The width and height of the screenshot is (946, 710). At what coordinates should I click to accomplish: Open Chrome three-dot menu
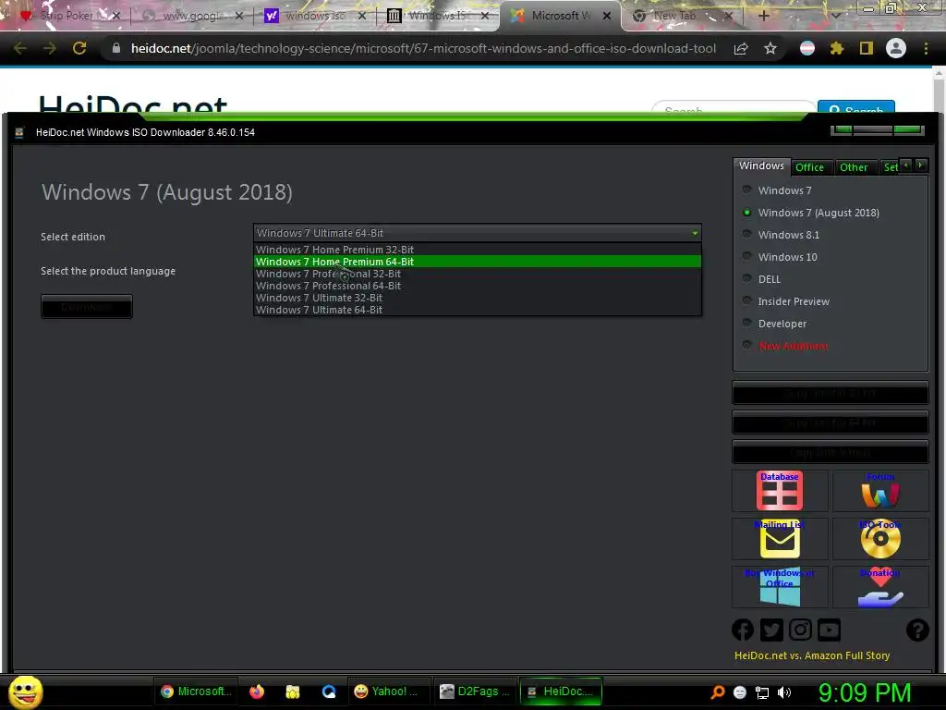[926, 48]
